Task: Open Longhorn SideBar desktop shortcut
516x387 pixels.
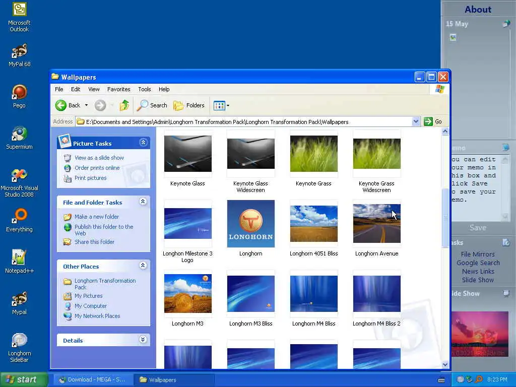Action: coord(19,347)
